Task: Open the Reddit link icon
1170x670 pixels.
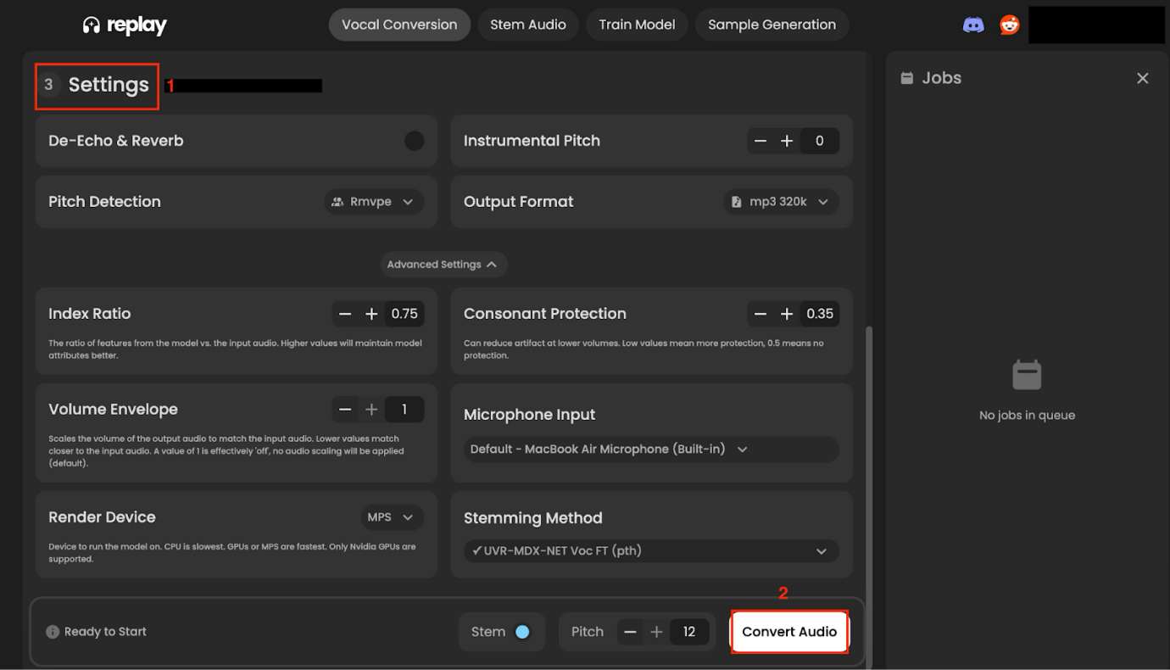Action: click(x=1009, y=25)
